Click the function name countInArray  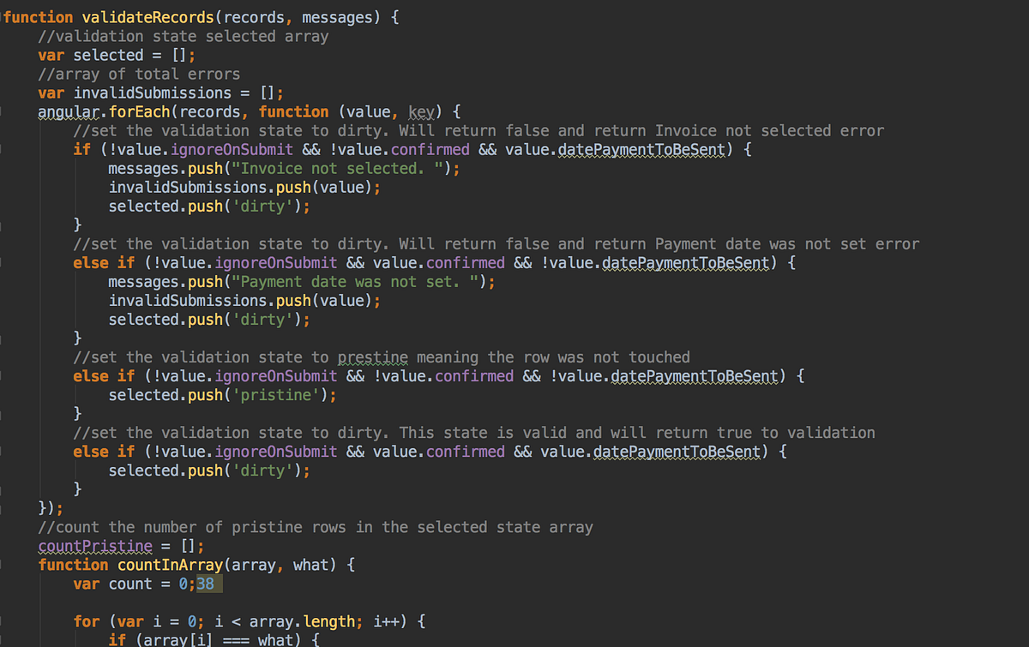click(170, 564)
